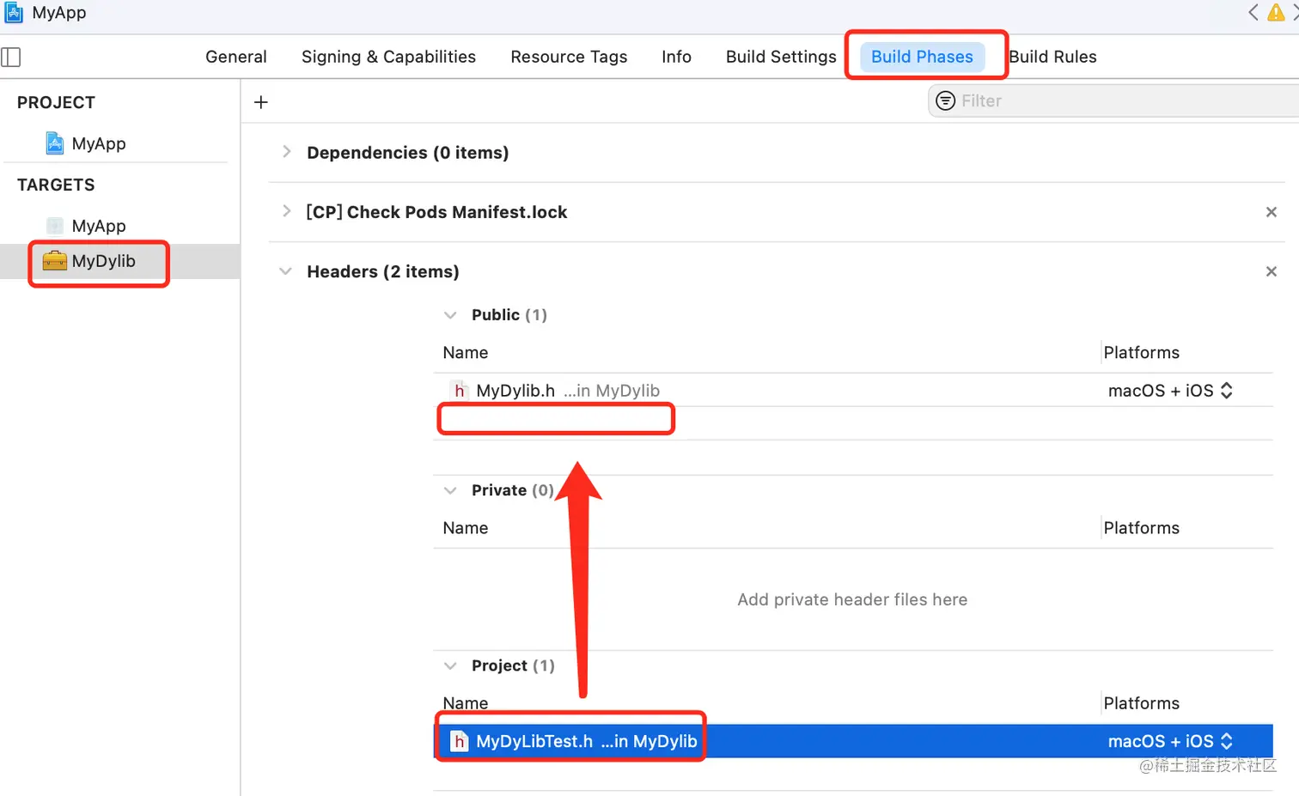Click Platforms column header in Private table
The image size is (1299, 796).
[x=1141, y=528]
